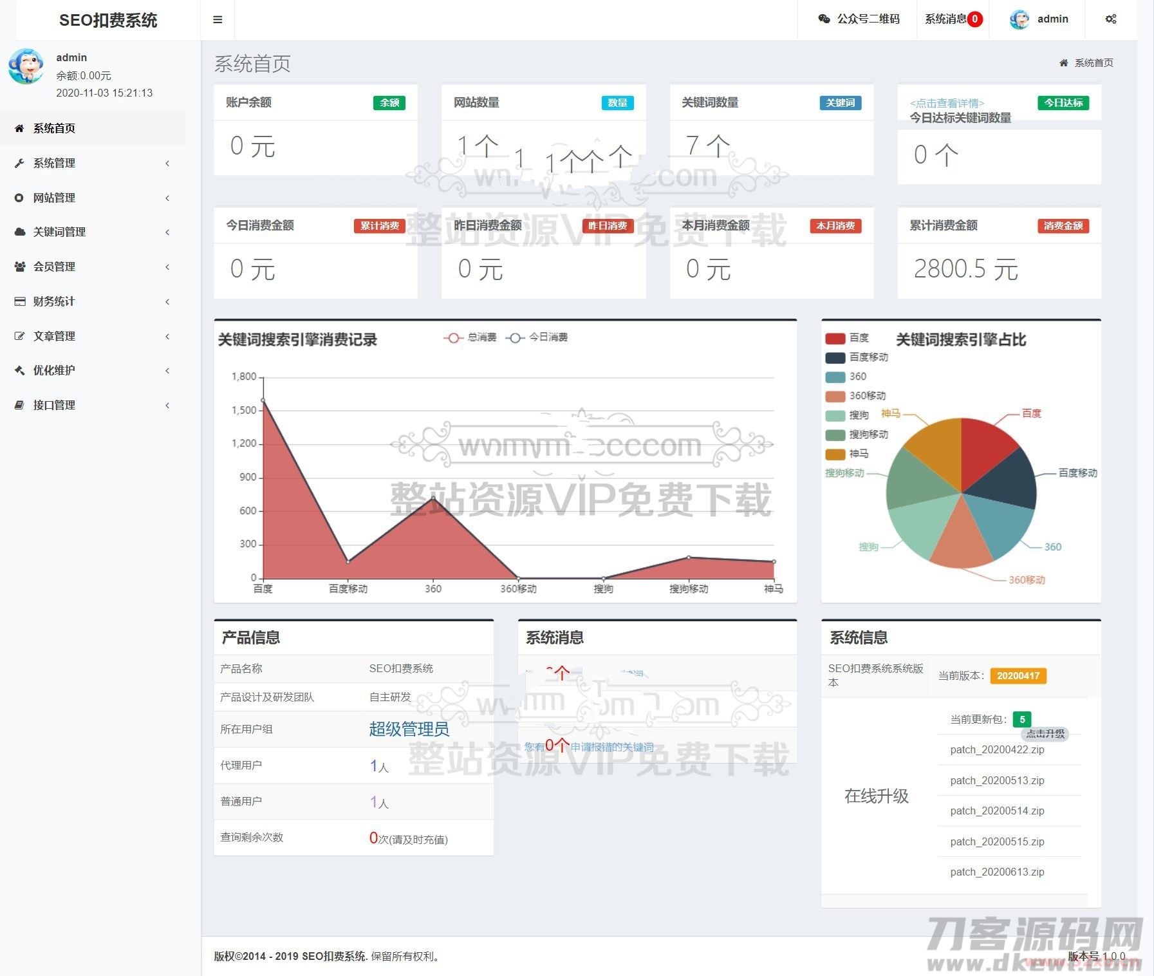1154x976 pixels.
Task: Click the admin avatar image
Action: (1020, 19)
